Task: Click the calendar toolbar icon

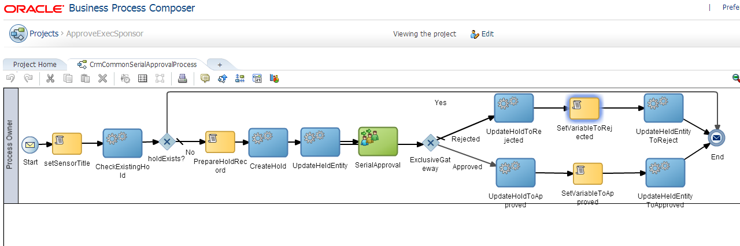Action: coord(257,79)
